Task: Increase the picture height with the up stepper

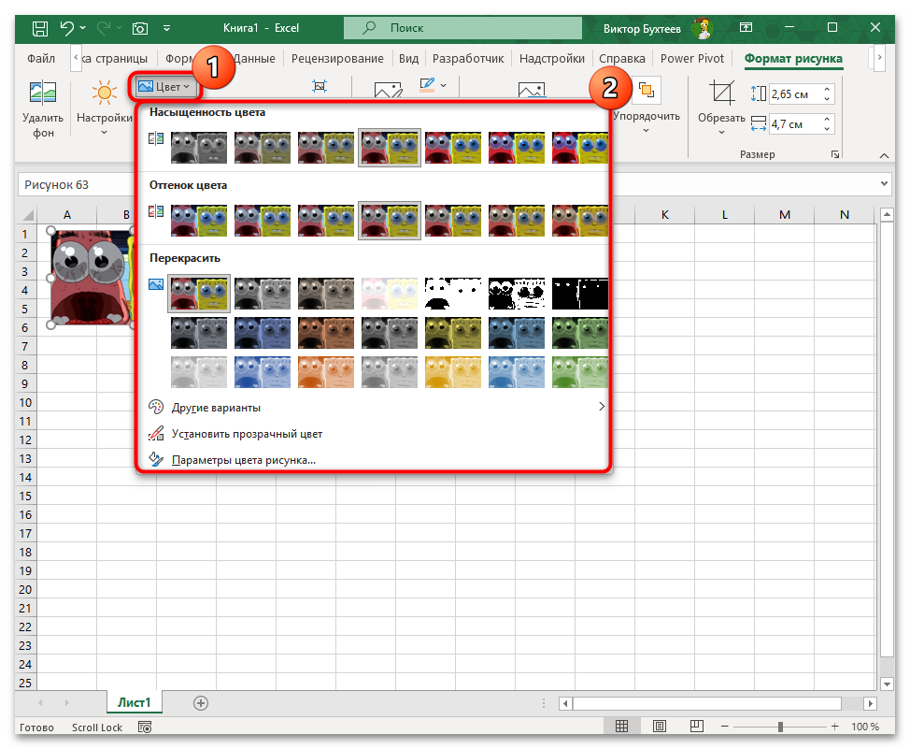Action: coord(827,89)
